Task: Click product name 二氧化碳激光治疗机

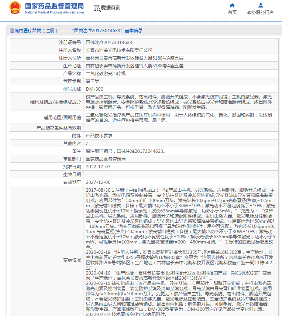Action: coord(106,74)
